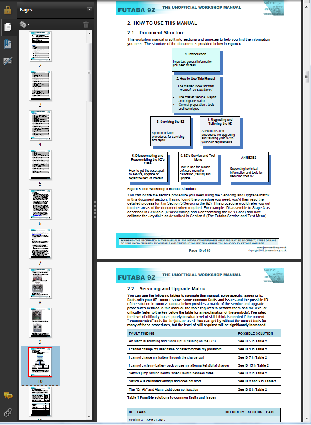Click the 'TASK' column header in Table 2
Screen dimensions: 311x425
tap(179, 412)
